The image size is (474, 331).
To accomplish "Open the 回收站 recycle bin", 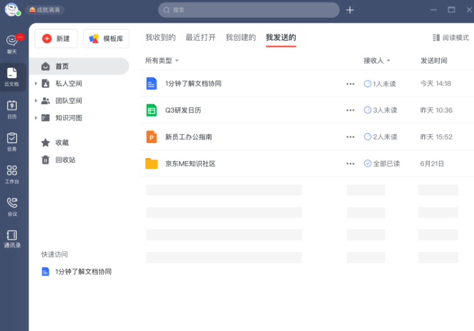I will click(x=65, y=160).
